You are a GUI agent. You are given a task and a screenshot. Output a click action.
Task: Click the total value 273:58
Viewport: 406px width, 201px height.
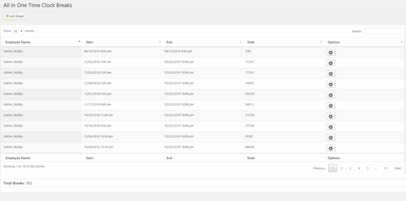click(x=249, y=126)
